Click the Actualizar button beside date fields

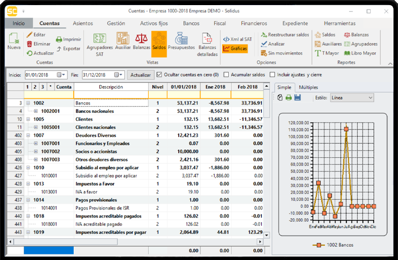pos(140,75)
